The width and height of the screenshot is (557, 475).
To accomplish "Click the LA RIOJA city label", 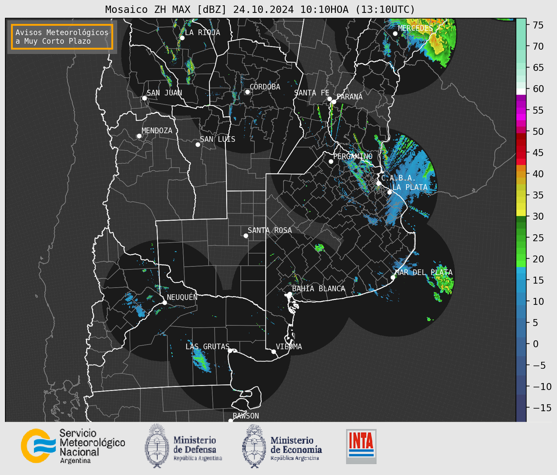I will [202, 32].
